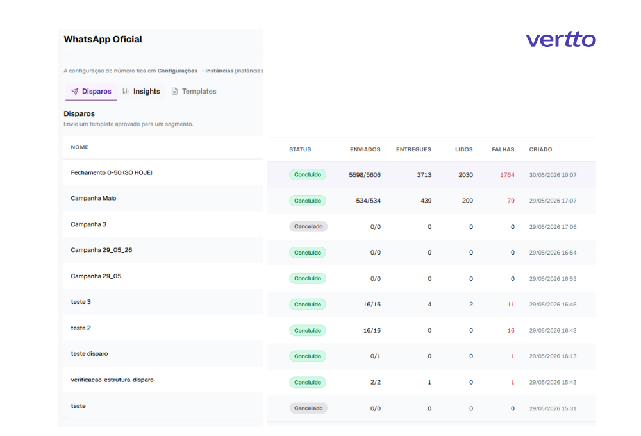Click the Templates document icon
This screenshot has width=641, height=436.
(174, 91)
